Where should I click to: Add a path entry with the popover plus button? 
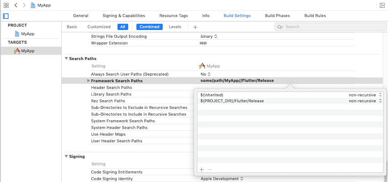pyautogui.click(x=202, y=169)
